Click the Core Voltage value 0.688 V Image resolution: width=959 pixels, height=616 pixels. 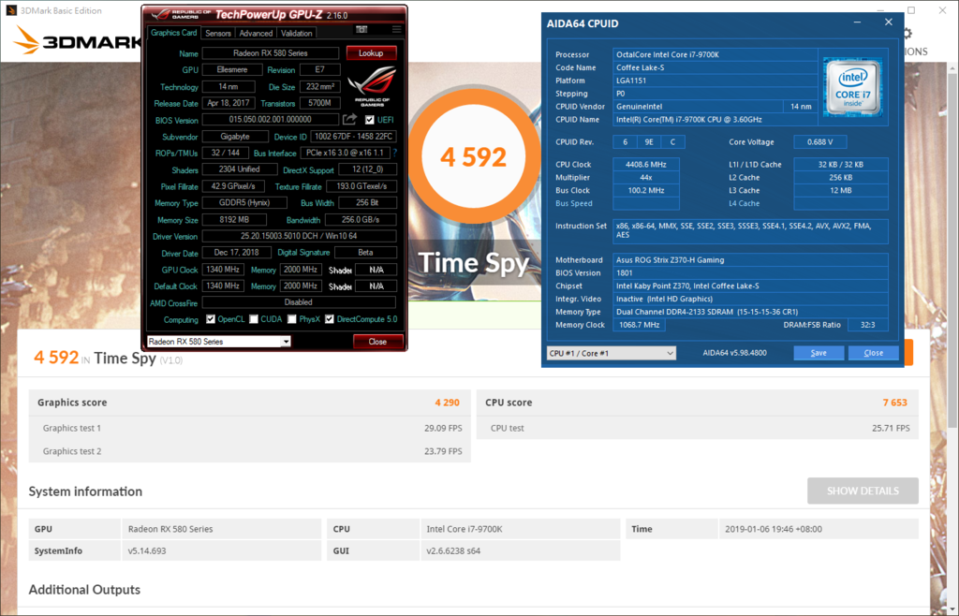(x=820, y=141)
